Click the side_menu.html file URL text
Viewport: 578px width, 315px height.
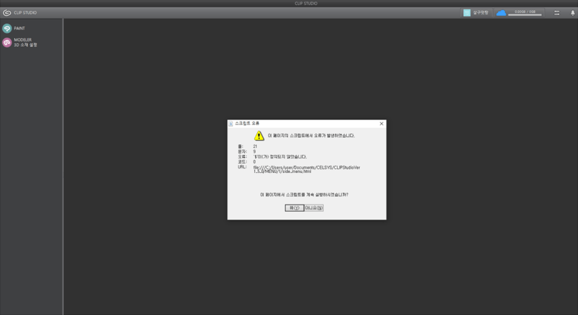[x=306, y=169]
